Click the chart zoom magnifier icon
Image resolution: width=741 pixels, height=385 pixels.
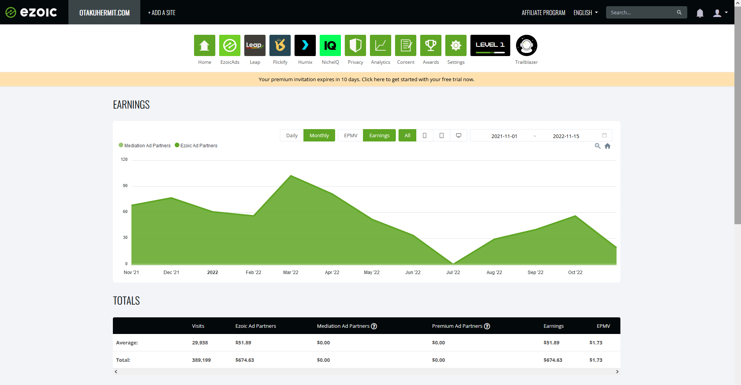coord(598,146)
